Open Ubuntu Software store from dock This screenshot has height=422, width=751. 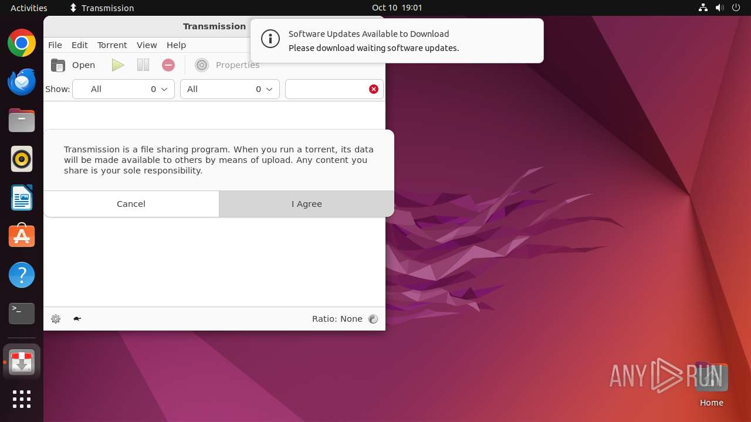click(22, 236)
